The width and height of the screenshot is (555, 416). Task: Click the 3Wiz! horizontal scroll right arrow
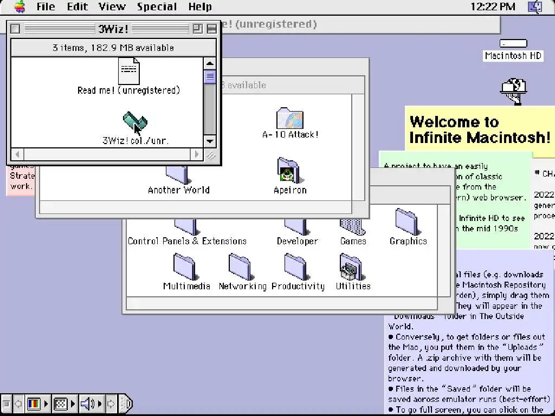point(197,154)
